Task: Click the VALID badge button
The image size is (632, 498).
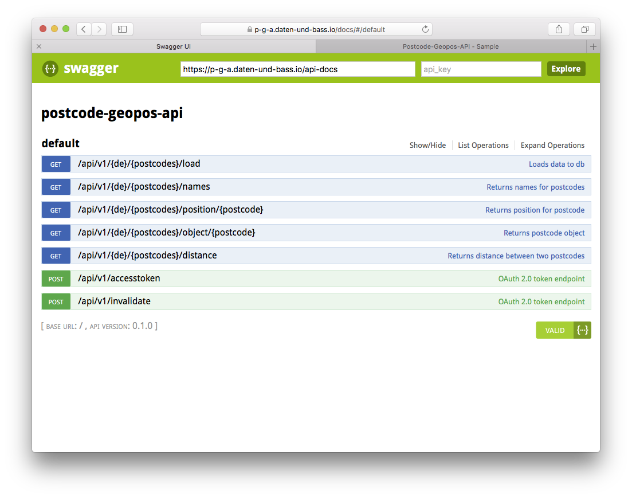Action: coord(555,330)
